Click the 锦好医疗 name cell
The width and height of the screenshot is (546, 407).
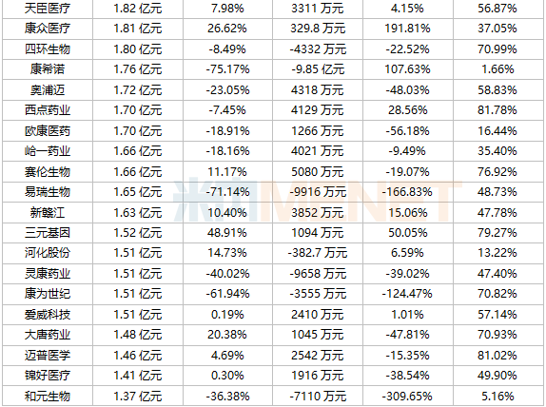(48, 376)
